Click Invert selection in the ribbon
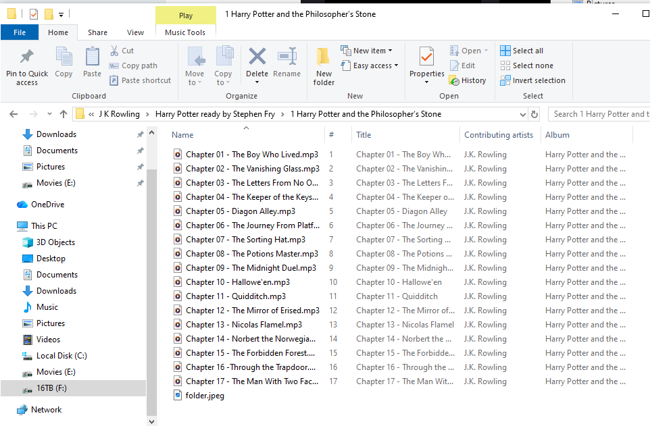 coord(532,80)
